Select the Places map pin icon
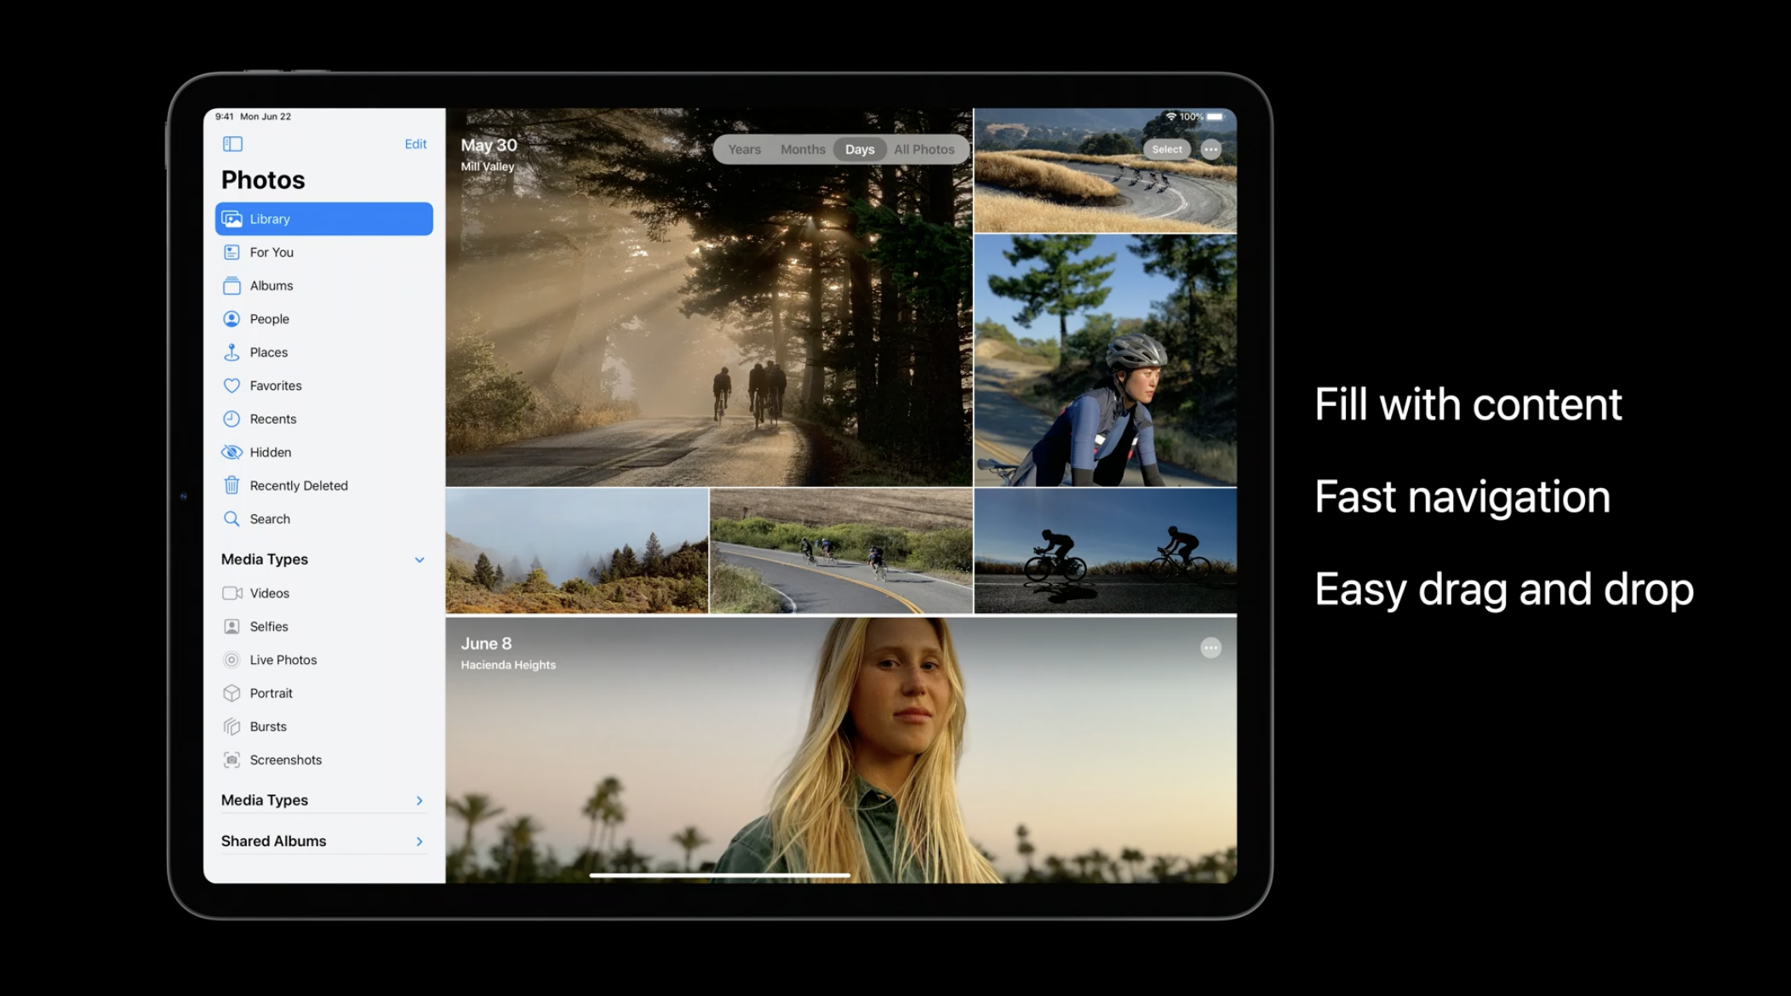Screen dimensions: 1791x996 pos(232,352)
